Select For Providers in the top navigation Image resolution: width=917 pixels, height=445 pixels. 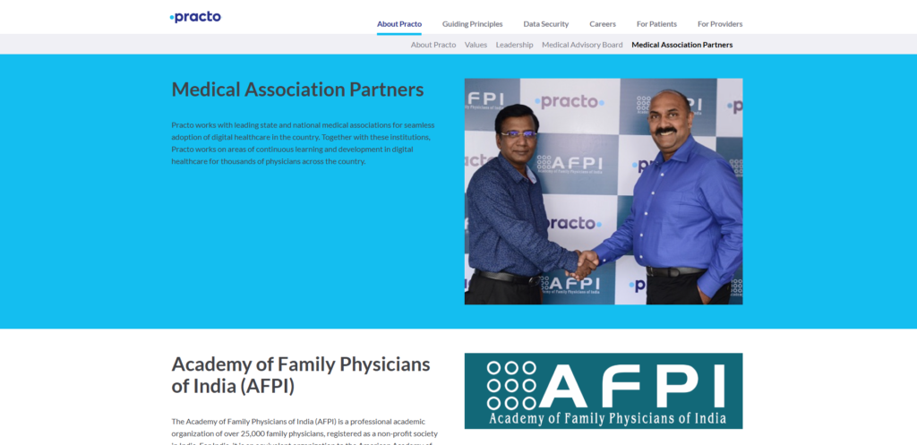tap(720, 24)
